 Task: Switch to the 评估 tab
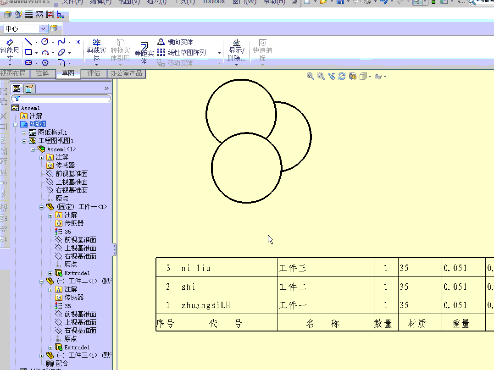(x=94, y=73)
